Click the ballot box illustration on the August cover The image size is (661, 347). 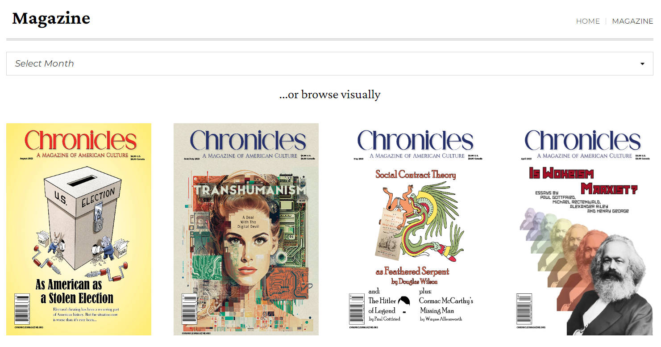pos(83,219)
